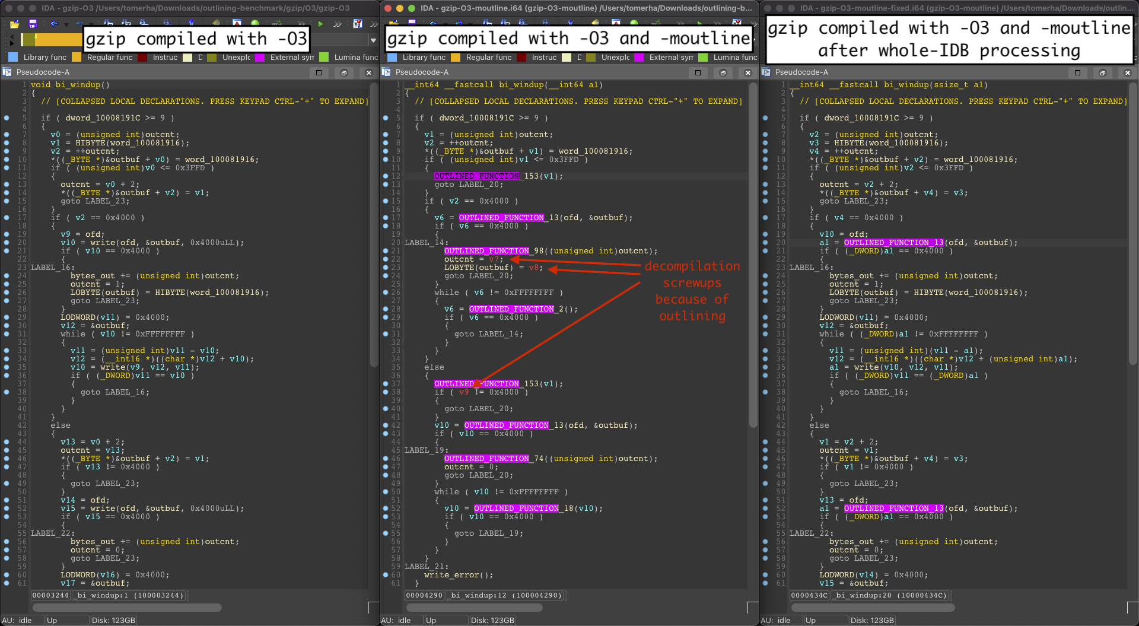Click External sym magenta swatch, left window
The width and height of the screenshot is (1139, 626).
[x=260, y=58]
